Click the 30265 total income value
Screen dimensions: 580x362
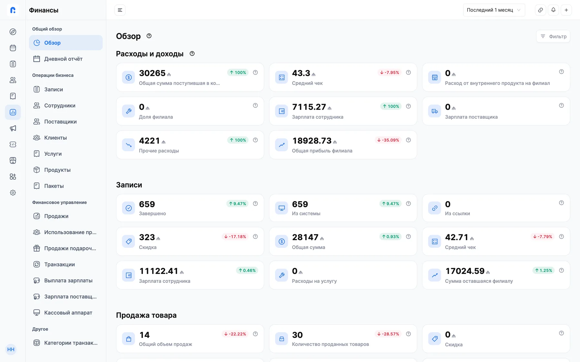tap(152, 73)
